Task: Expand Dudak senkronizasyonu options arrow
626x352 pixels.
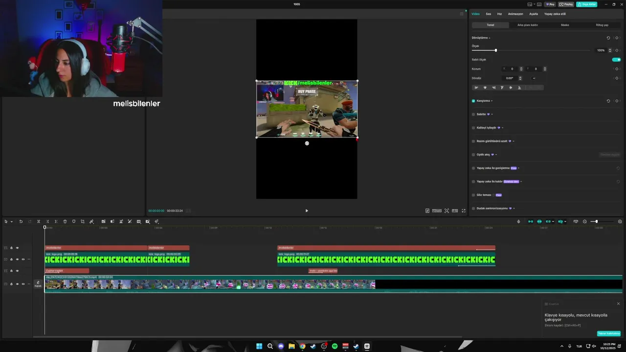Action: tap(514, 208)
